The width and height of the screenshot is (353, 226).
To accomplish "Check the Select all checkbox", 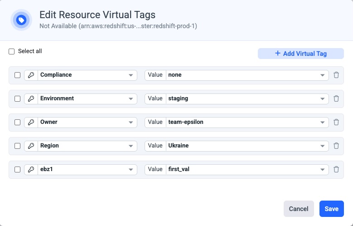I will 11,51.
